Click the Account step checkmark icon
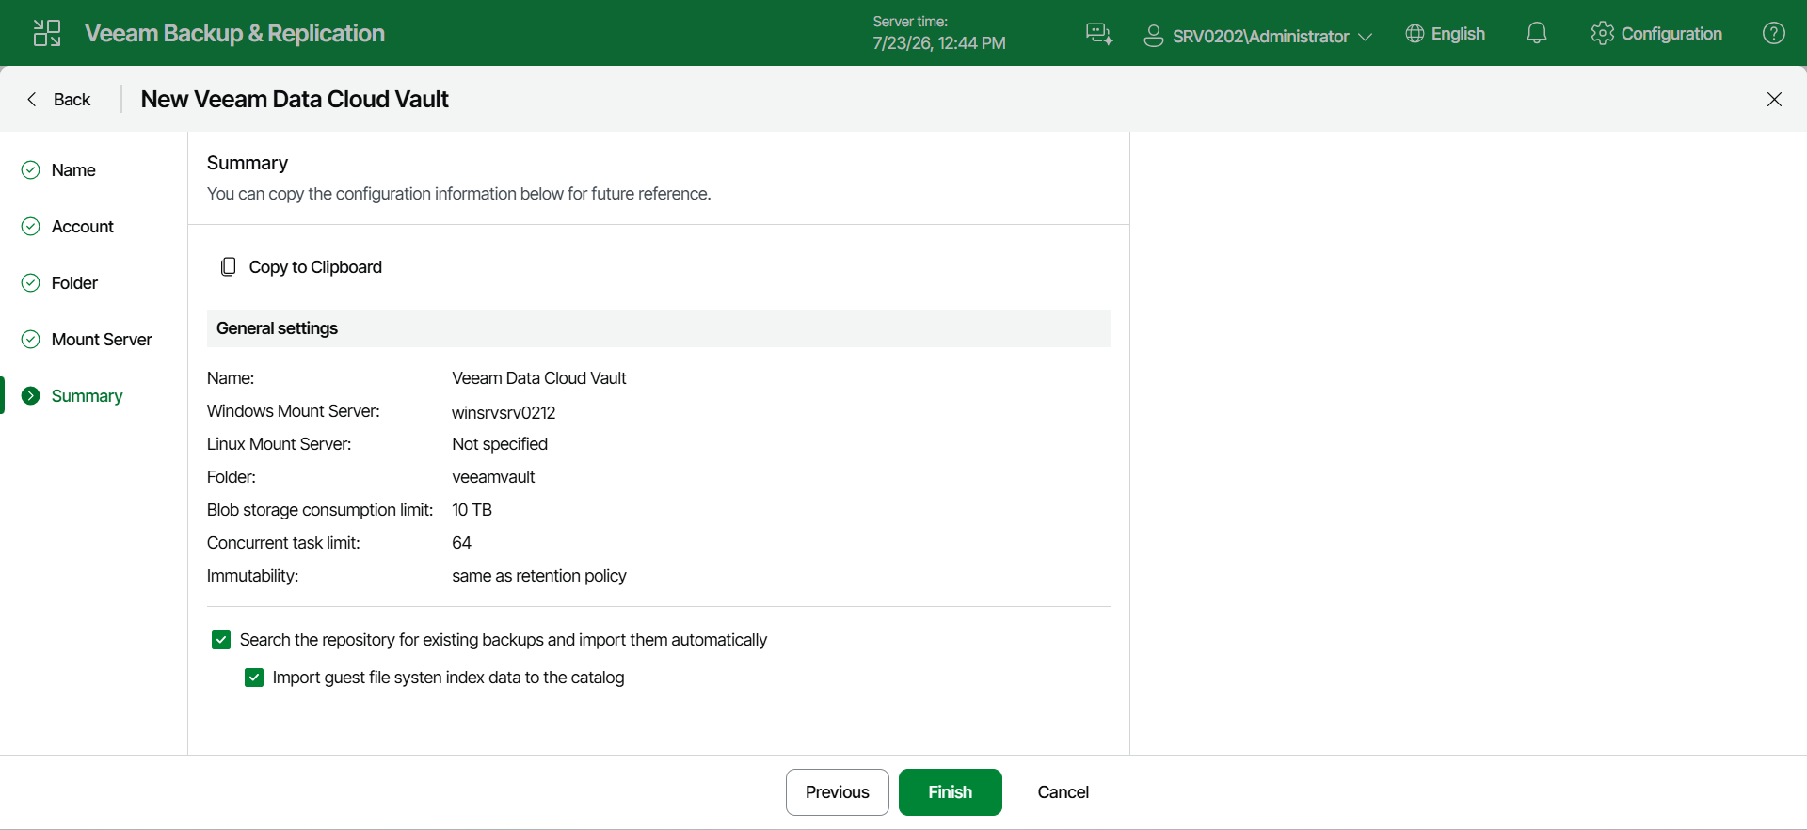Image resolution: width=1807 pixels, height=830 pixels. 31,226
